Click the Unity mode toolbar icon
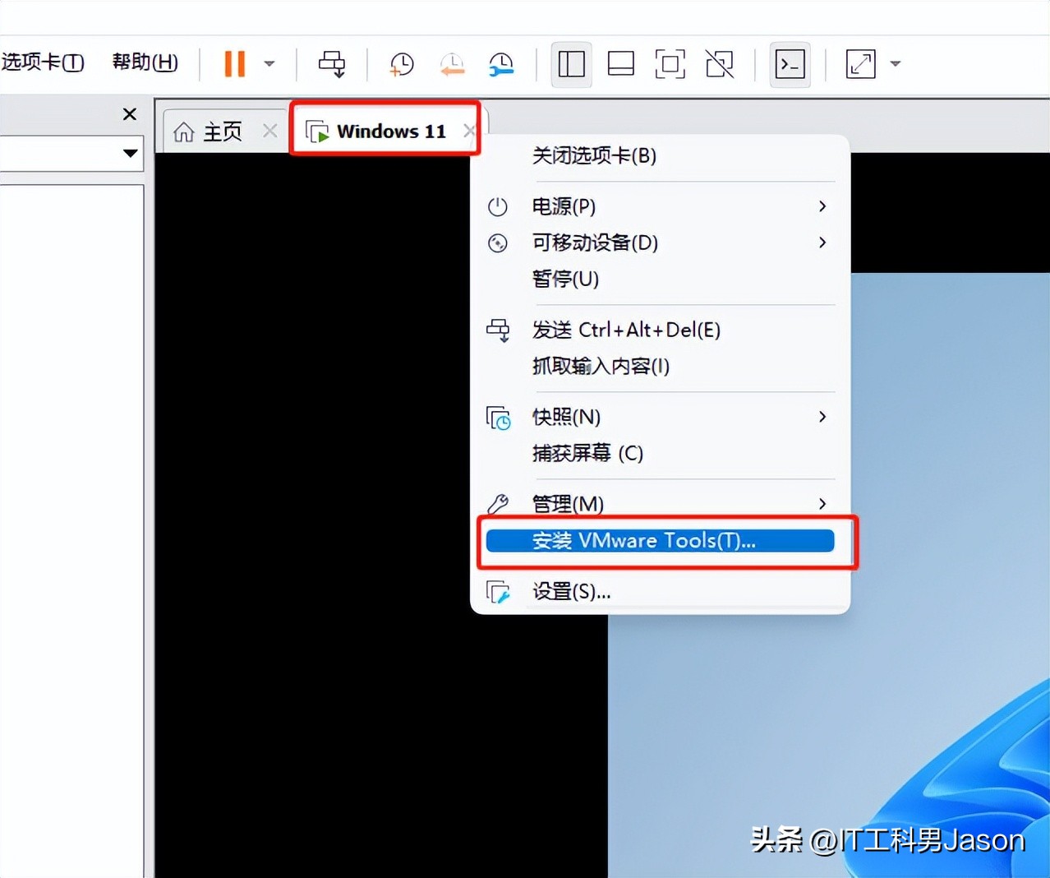This screenshot has width=1050, height=878. [720, 63]
